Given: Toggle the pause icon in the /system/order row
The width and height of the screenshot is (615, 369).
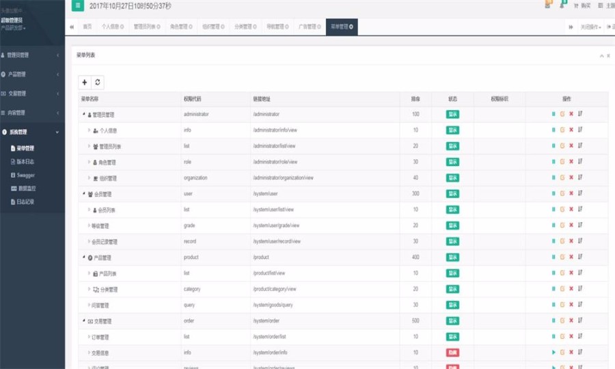Looking at the screenshot, I should 553,320.
